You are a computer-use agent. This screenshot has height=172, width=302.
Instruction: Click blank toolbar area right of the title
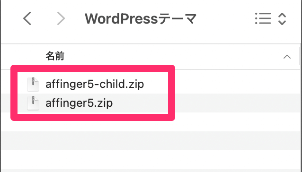click(225, 18)
